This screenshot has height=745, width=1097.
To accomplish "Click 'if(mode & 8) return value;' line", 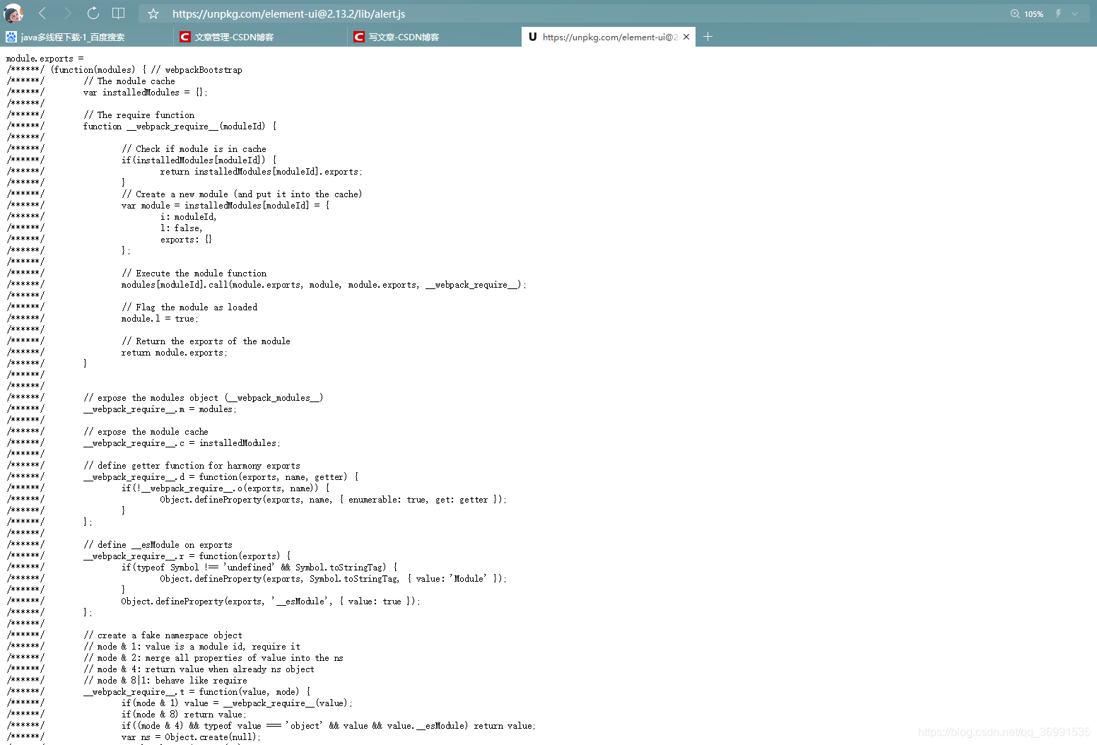I will coord(184,715).
